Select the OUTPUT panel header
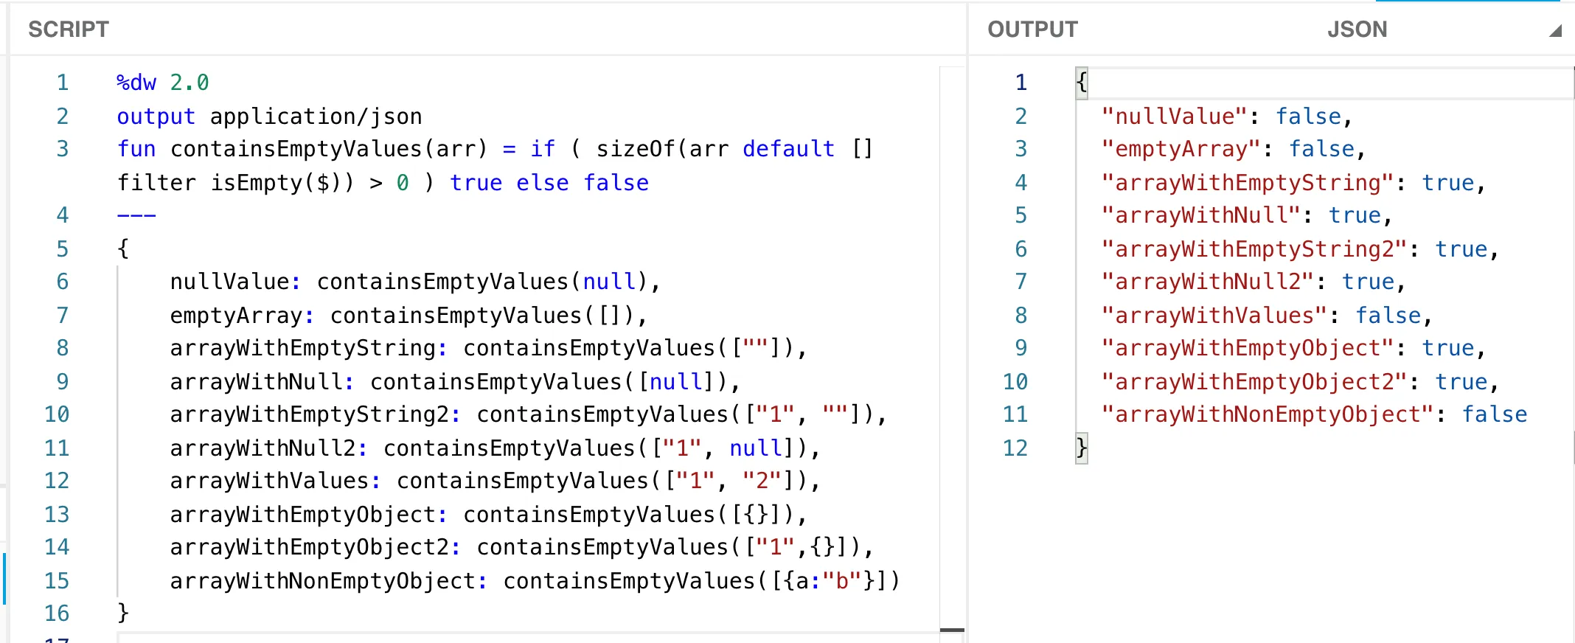This screenshot has height=643, width=1575. pos(1032,29)
